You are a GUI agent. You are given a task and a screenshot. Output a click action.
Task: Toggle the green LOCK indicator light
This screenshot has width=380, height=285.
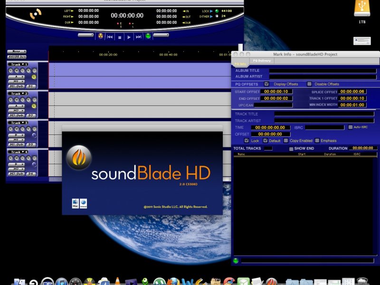[x=217, y=11]
